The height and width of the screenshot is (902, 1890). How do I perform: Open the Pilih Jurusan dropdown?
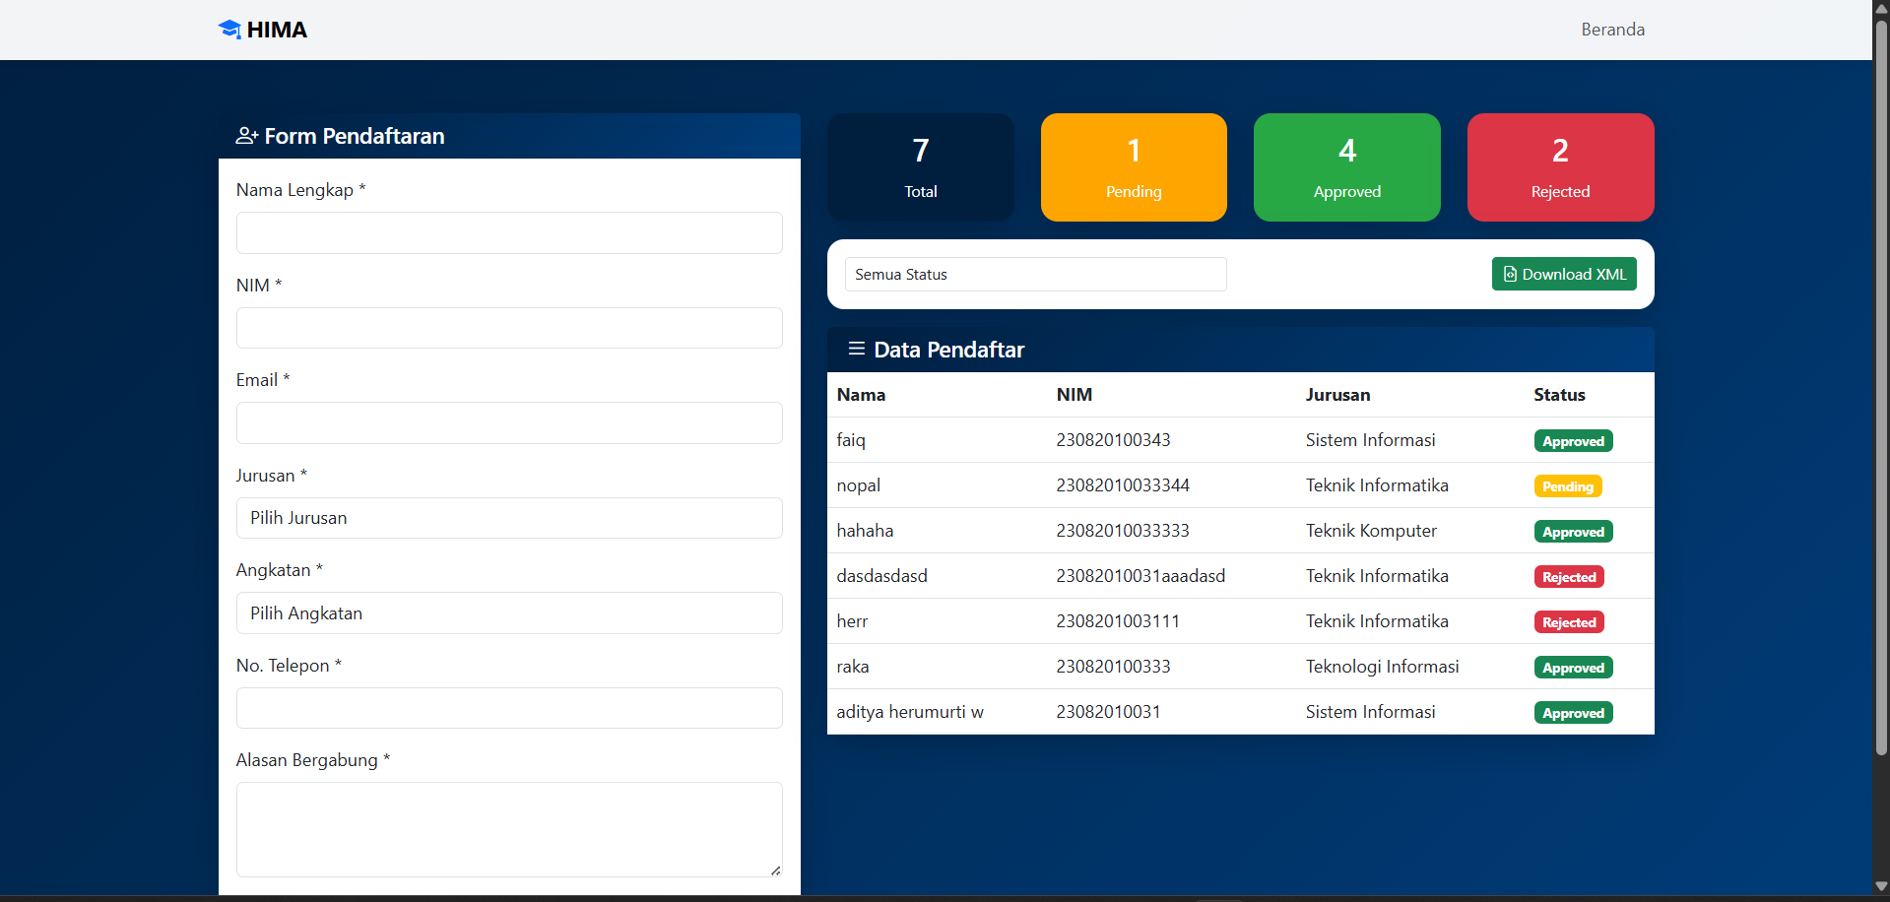click(508, 517)
